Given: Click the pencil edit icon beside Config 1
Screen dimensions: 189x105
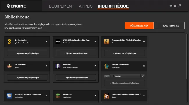Looking at the screenshot, I should 142,76.
